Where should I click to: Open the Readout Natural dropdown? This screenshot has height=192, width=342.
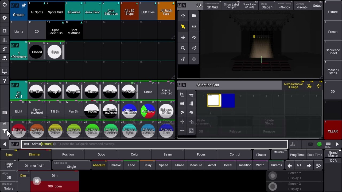(x=9, y=186)
